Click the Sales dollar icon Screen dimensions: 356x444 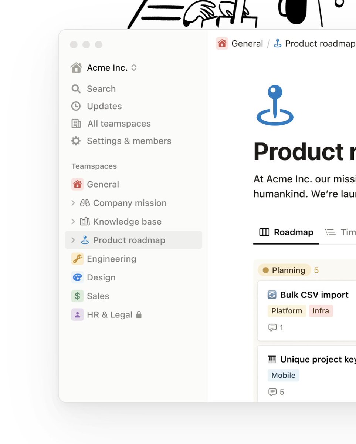click(x=77, y=296)
